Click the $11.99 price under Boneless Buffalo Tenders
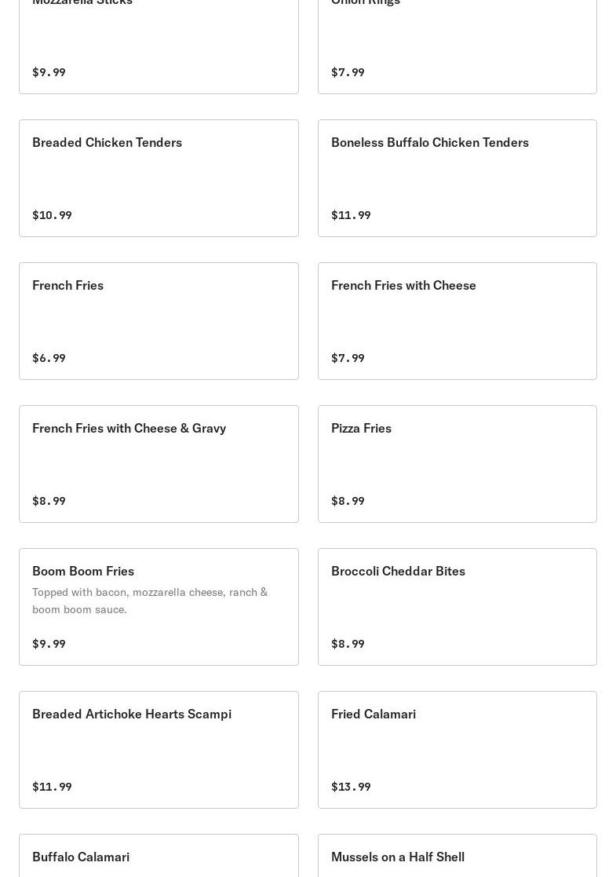 pos(351,214)
